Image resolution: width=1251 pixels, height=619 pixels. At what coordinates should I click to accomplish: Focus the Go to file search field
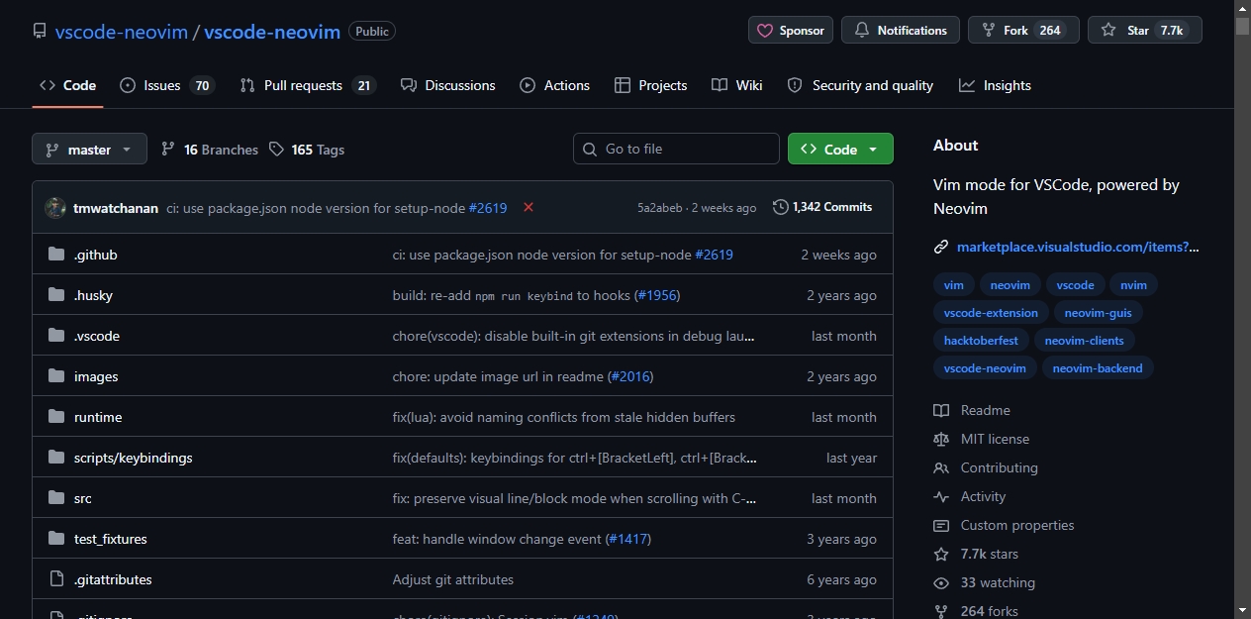point(676,149)
